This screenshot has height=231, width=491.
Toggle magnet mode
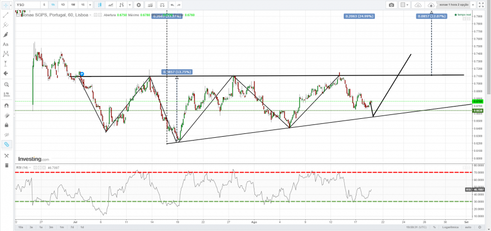(6, 105)
